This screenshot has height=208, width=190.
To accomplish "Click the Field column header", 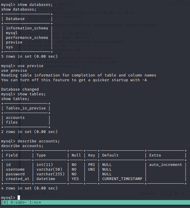I will pos(12,155).
